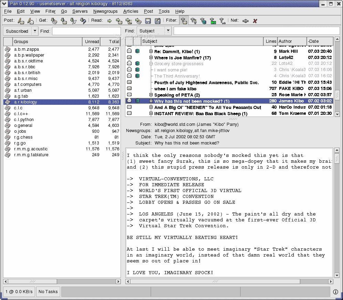Expand the Re: Dammit, Kibo! thread
The width and height of the screenshot is (343, 300).
(x=151, y=51)
